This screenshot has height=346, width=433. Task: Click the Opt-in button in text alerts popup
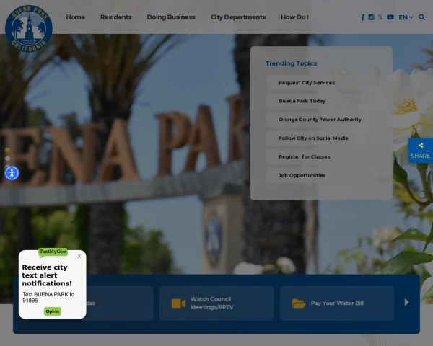(53, 311)
